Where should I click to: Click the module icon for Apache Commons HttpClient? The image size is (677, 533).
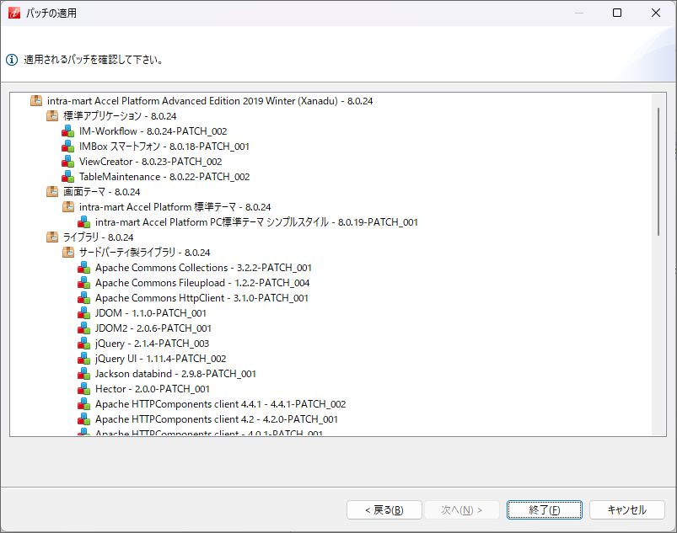click(83, 298)
